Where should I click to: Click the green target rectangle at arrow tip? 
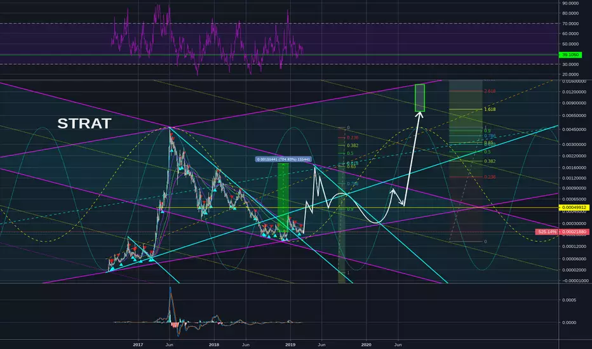click(x=420, y=98)
